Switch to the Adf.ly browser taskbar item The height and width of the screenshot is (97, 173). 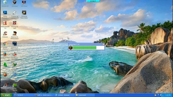coord(44,95)
